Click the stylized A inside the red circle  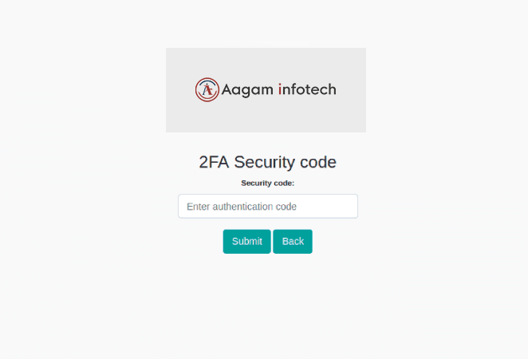coord(207,89)
